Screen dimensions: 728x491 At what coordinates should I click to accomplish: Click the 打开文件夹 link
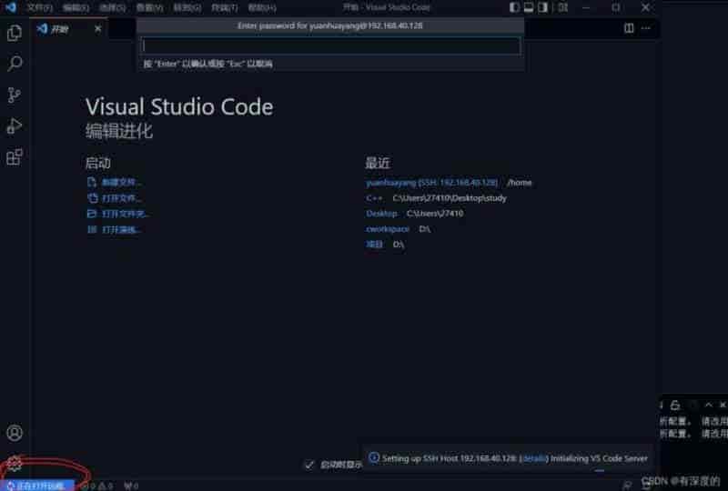tap(125, 214)
